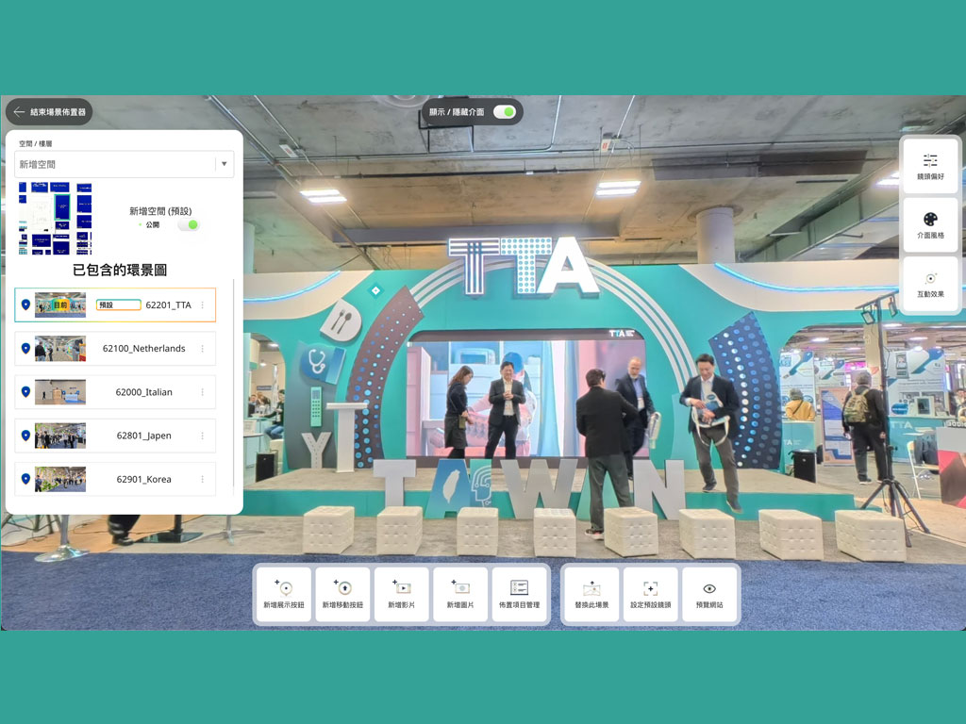Click location pin of 62000_Italian

[25, 392]
